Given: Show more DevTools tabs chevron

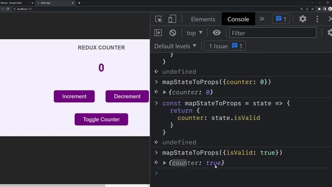Looking at the screenshot, I should pyautogui.click(x=262, y=19).
